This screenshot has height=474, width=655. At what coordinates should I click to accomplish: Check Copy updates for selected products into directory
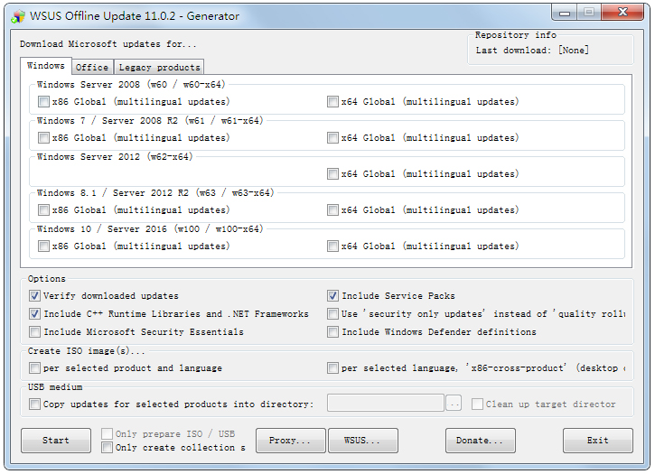pyautogui.click(x=35, y=404)
